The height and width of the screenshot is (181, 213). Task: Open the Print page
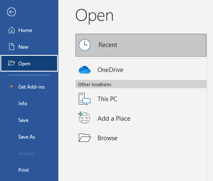24,170
